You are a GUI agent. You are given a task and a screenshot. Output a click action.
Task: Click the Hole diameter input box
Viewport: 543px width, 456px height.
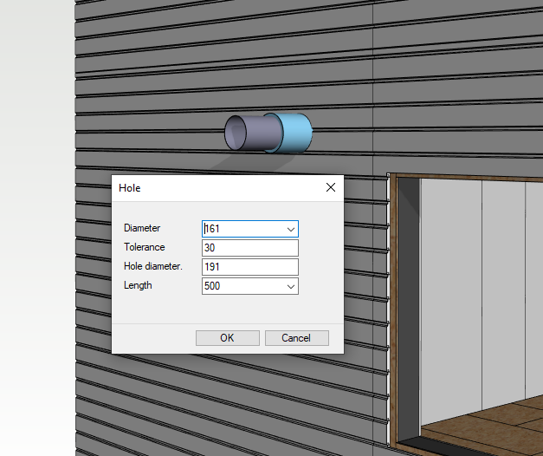click(x=249, y=267)
